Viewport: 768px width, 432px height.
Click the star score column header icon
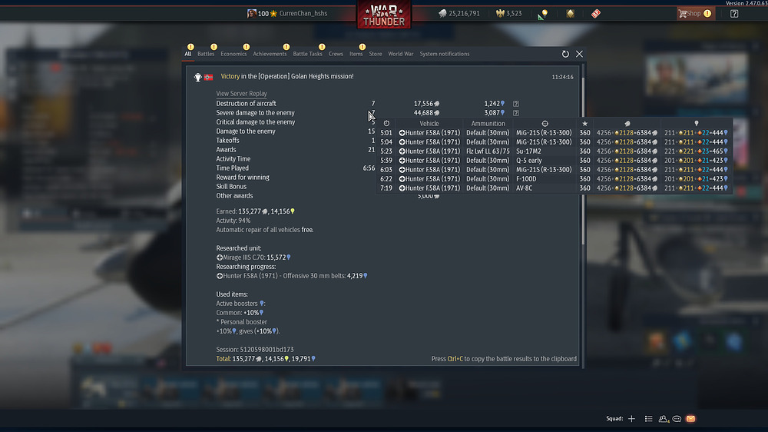click(584, 124)
